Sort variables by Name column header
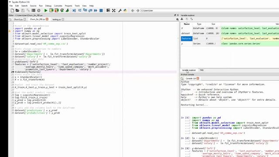Viewport: 279px width, 157px height. (187, 24)
